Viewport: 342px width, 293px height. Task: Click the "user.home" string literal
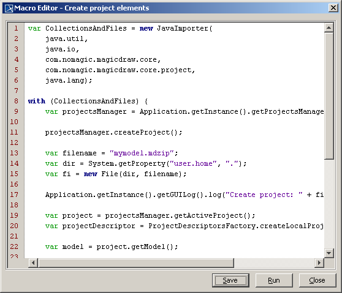[x=193, y=163]
